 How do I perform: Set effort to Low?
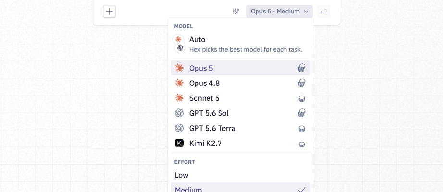240,175
